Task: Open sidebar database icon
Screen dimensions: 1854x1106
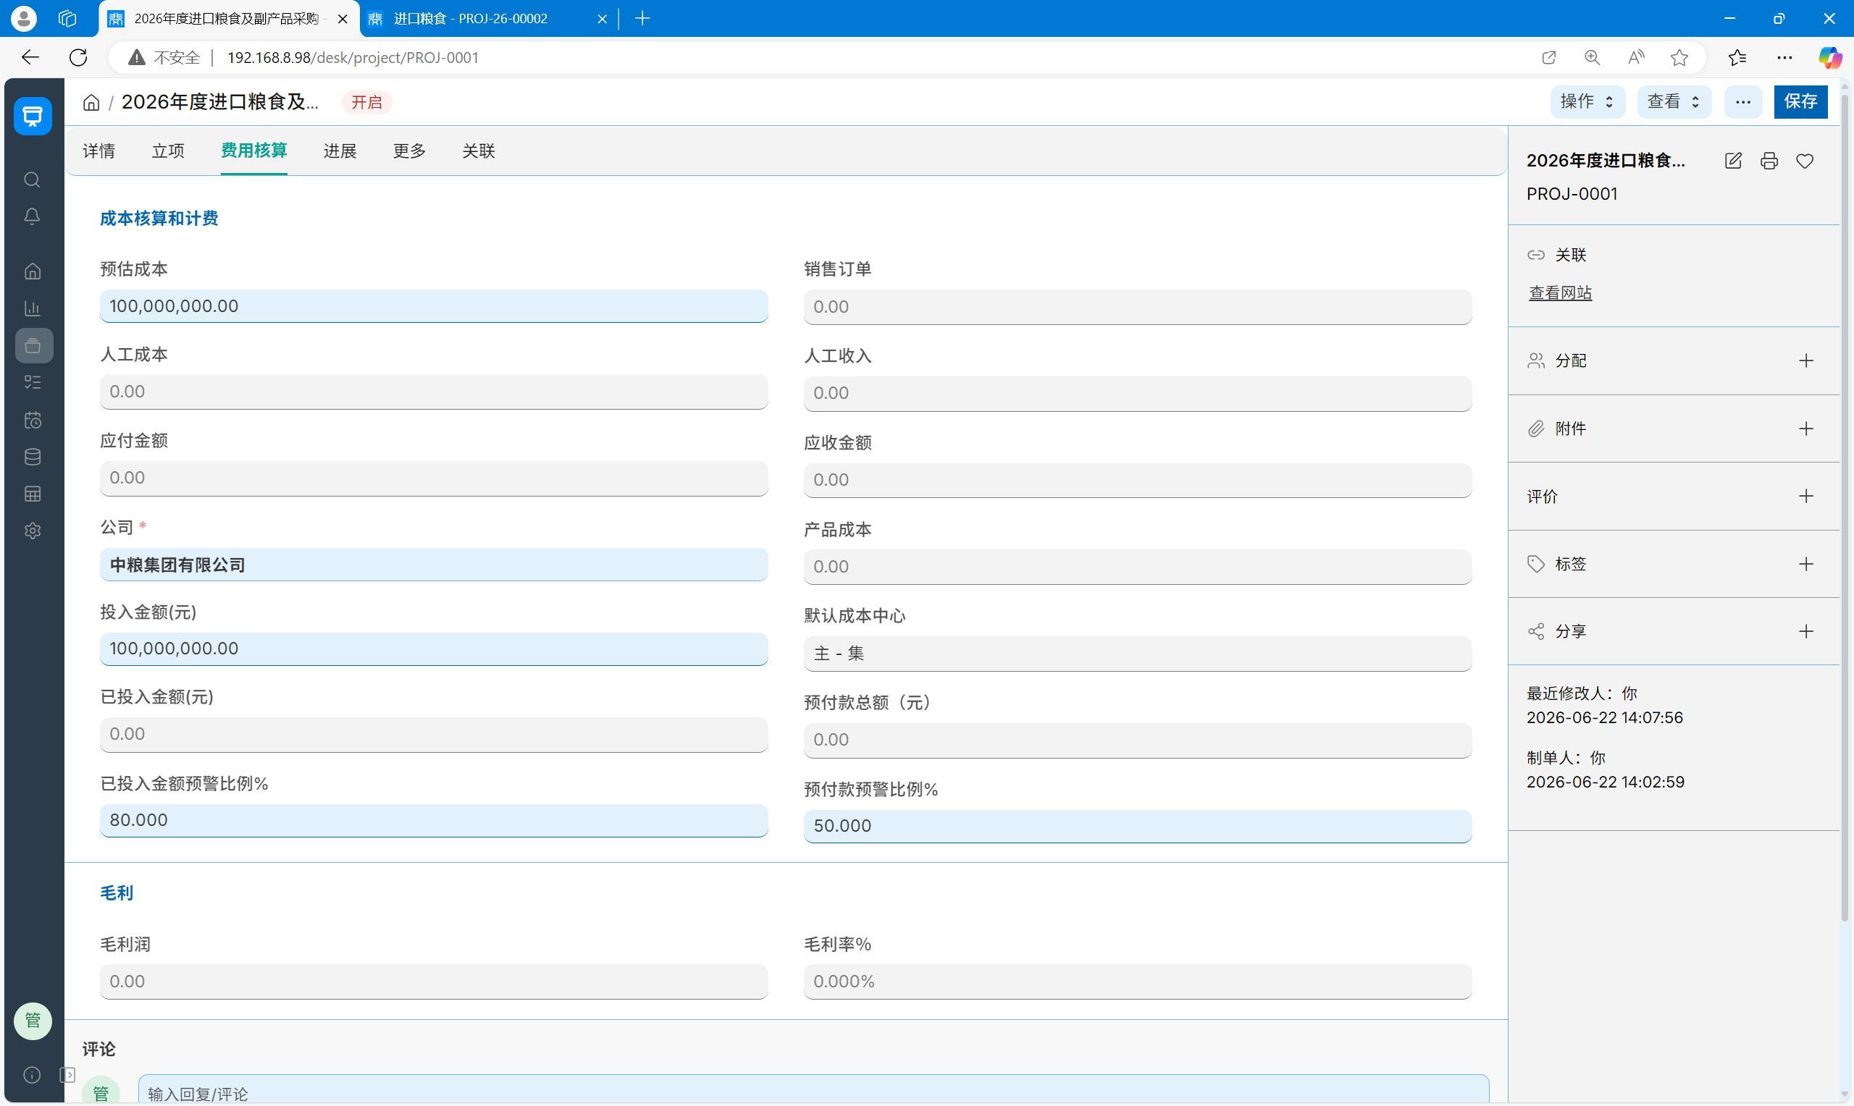Action: point(32,457)
